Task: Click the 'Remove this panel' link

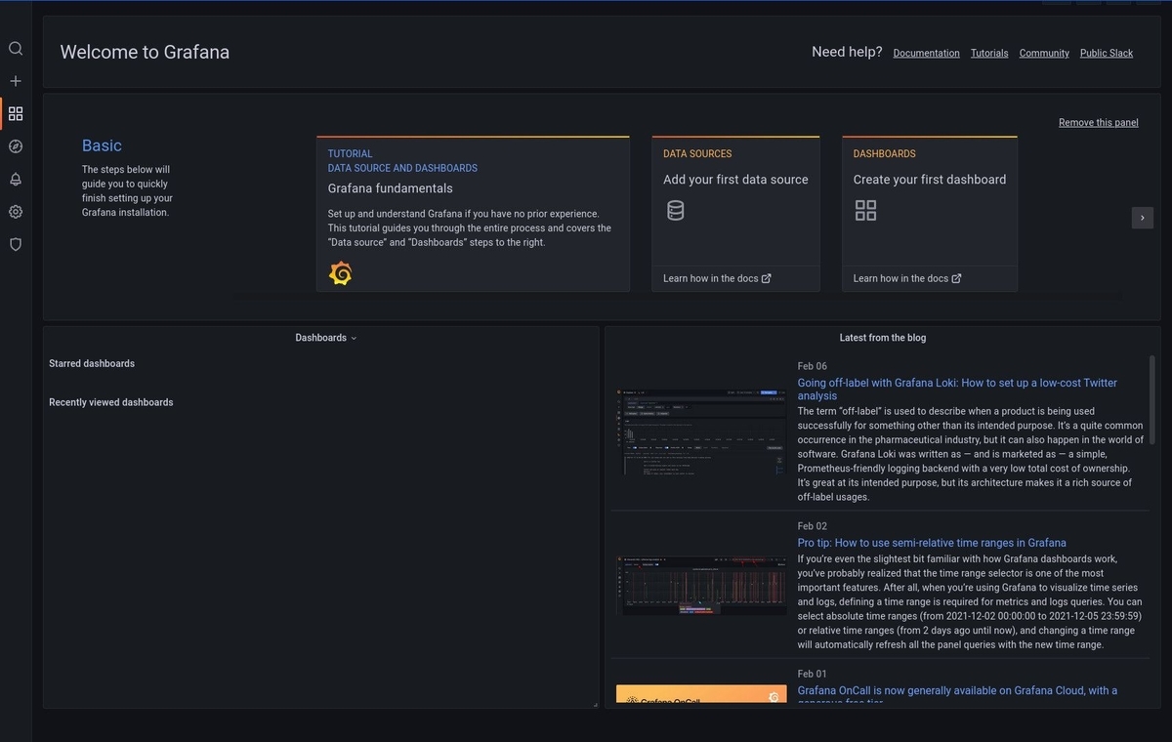Action: pos(1098,122)
